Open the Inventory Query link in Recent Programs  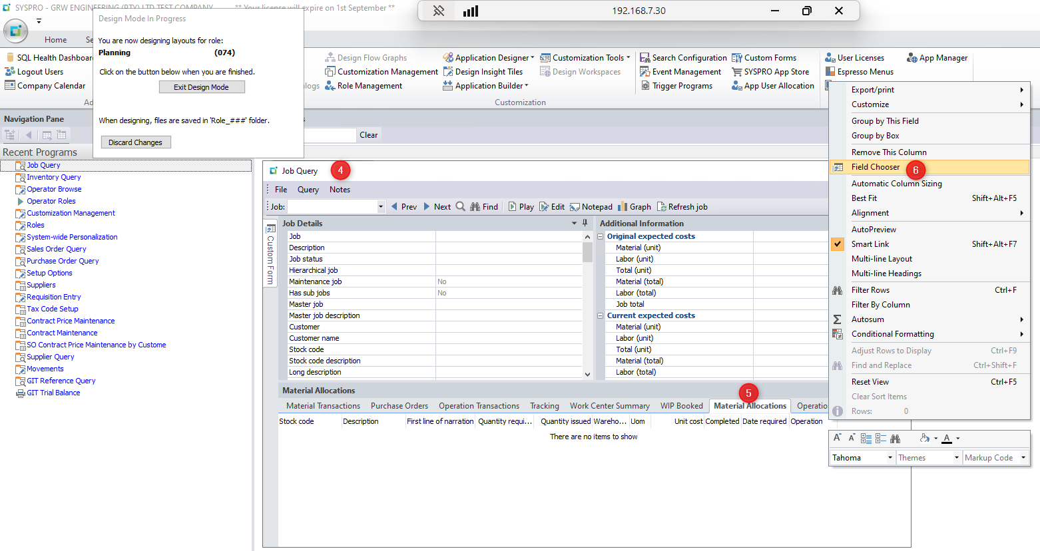point(54,177)
